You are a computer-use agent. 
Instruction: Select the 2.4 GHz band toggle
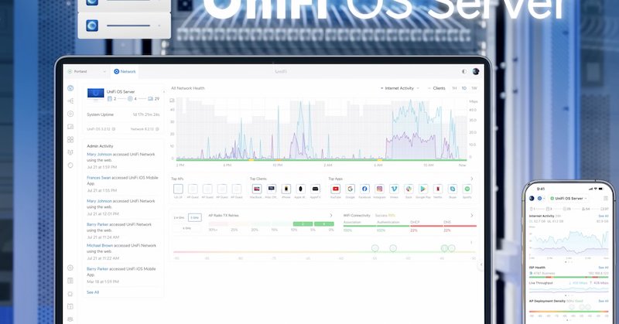pos(179,217)
